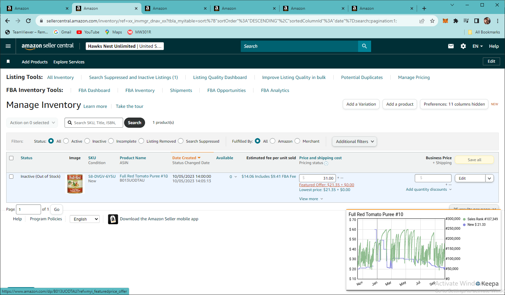Open Preferences: 11 columns hidden

(x=454, y=104)
